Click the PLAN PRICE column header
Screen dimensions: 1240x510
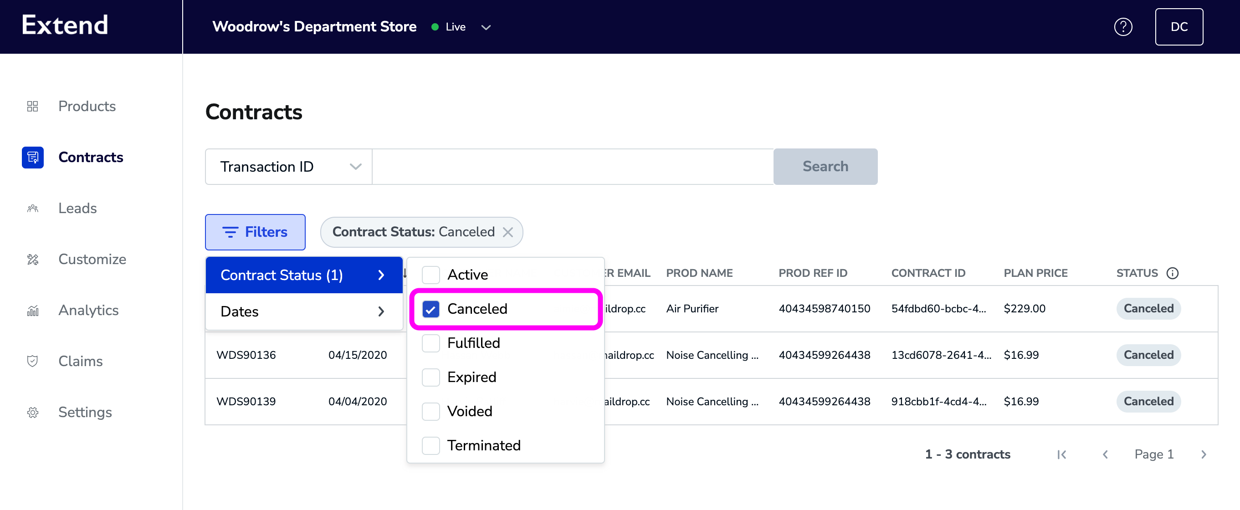pyautogui.click(x=1035, y=273)
